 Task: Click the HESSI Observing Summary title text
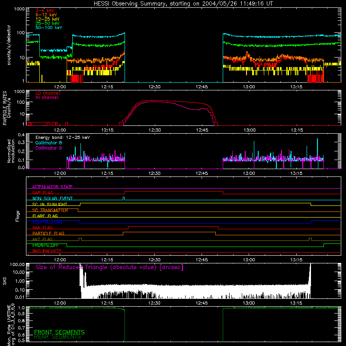pos(183,4)
